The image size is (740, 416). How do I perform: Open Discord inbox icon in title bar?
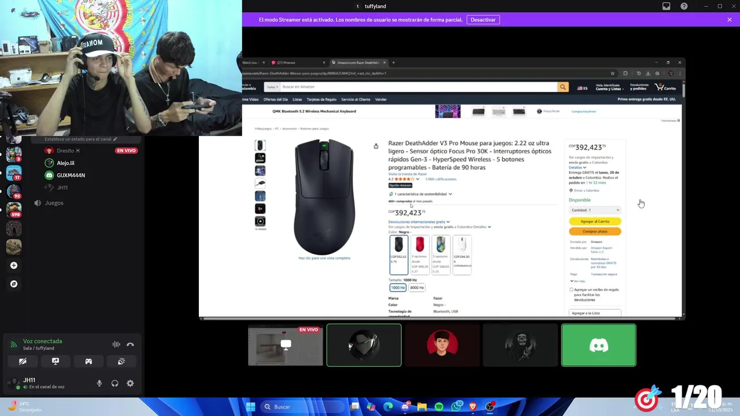pyautogui.click(x=667, y=6)
